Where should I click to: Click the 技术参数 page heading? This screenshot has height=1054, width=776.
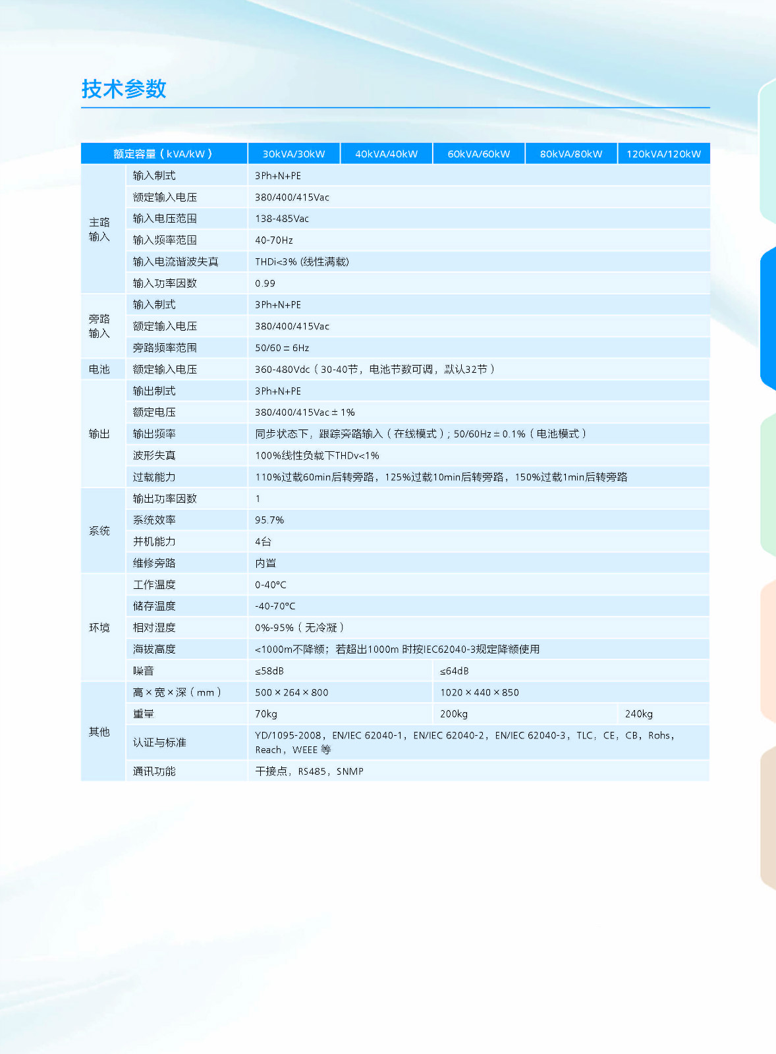tap(124, 89)
